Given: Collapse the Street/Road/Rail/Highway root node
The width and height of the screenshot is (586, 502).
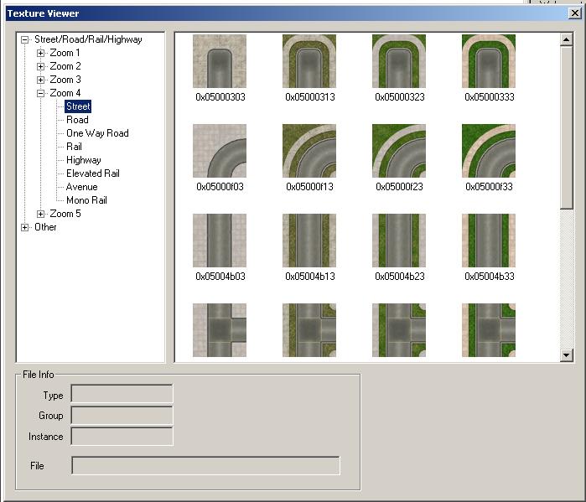Looking at the screenshot, I should coord(25,39).
